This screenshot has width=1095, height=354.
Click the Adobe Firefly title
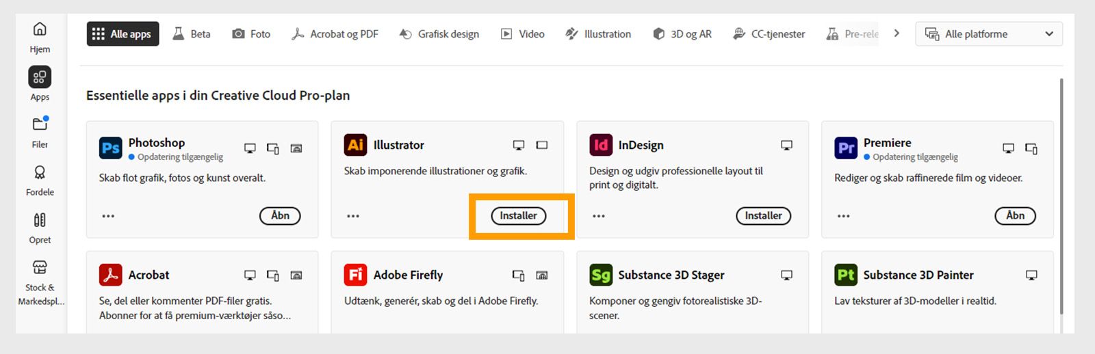pos(408,275)
